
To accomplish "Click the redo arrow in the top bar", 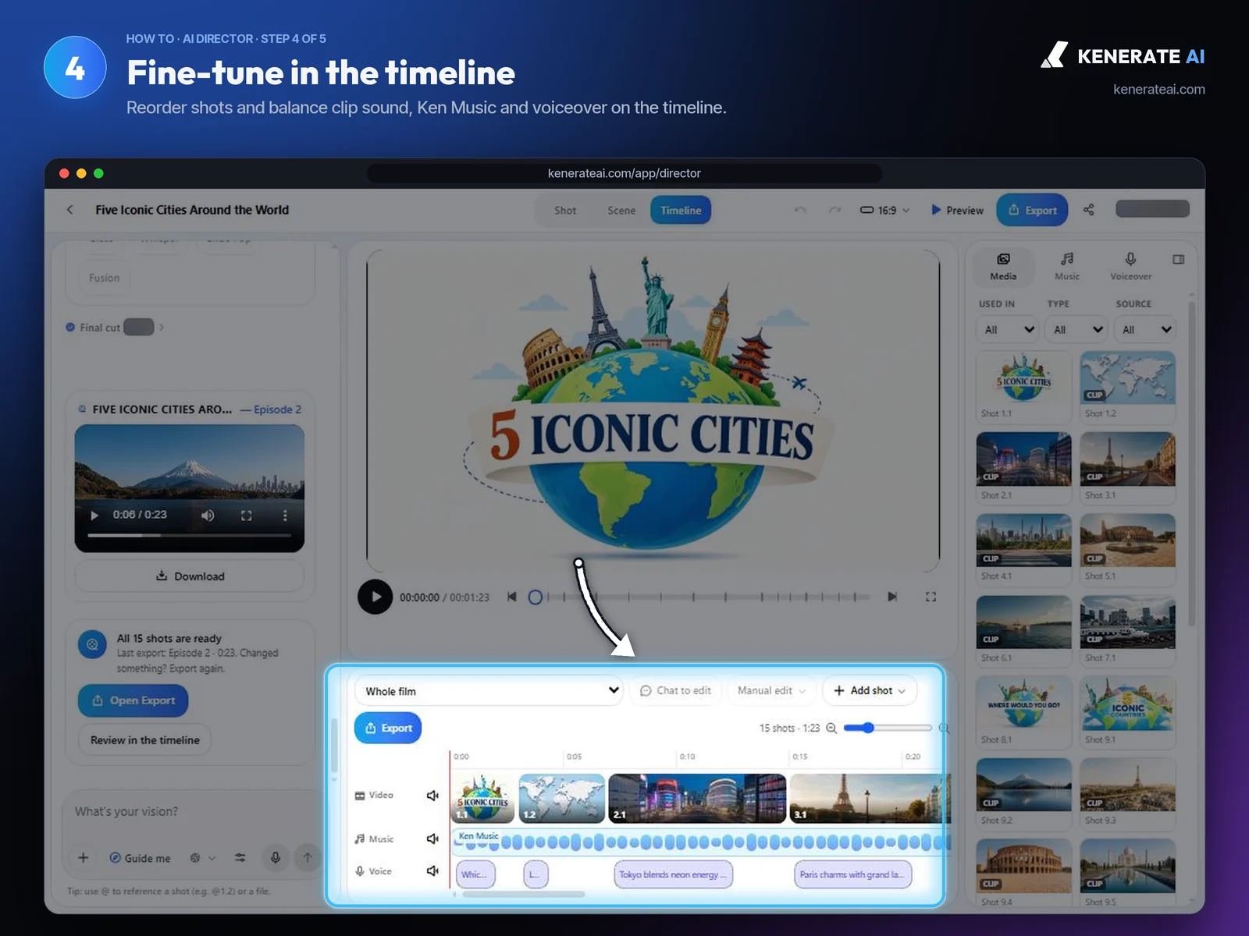I will (x=834, y=211).
